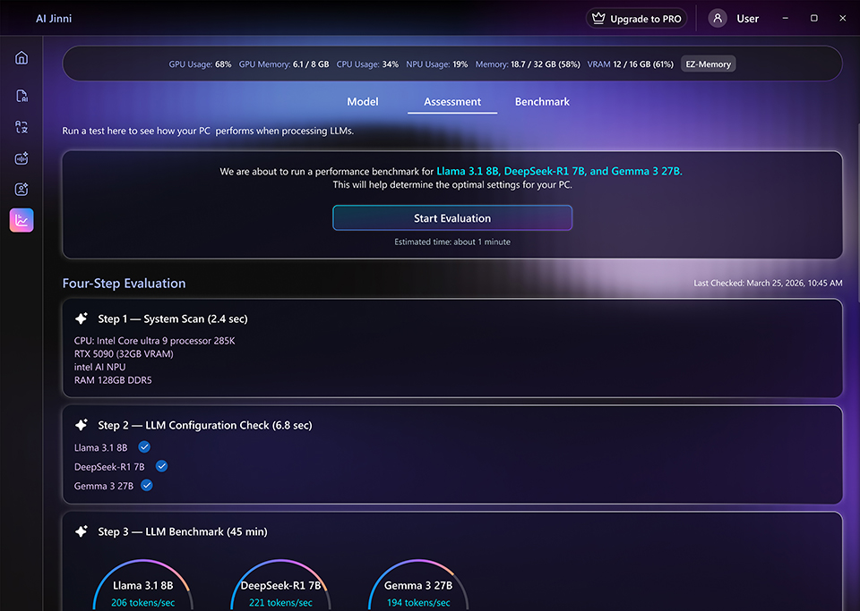Viewport: 860px width, 611px height.
Task: Click the 221 tokens/sec value
Action: pyautogui.click(x=280, y=603)
